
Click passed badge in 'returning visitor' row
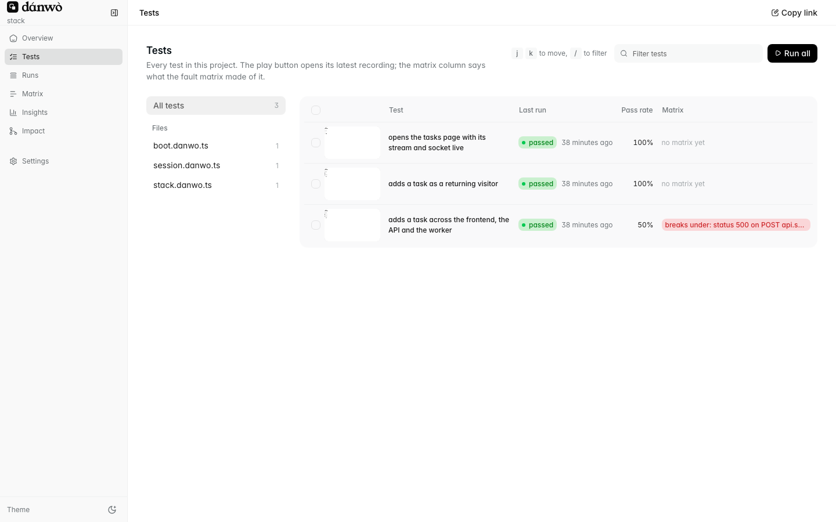[538, 184]
